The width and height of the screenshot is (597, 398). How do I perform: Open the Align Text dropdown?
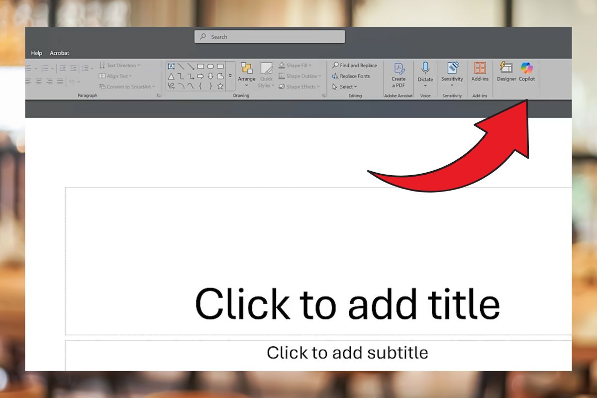click(x=115, y=76)
